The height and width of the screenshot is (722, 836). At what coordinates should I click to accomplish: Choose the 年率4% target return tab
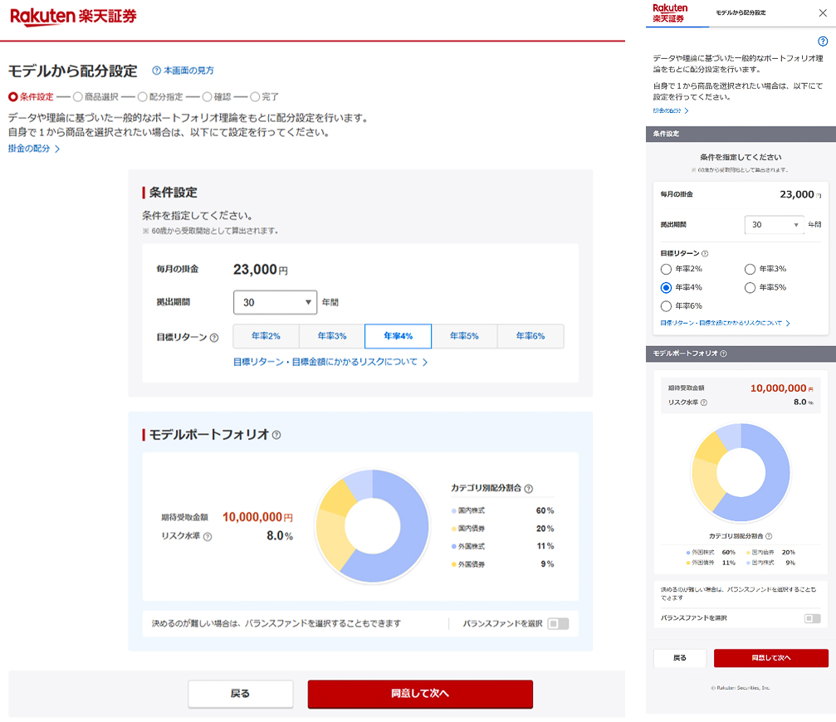coord(398,336)
